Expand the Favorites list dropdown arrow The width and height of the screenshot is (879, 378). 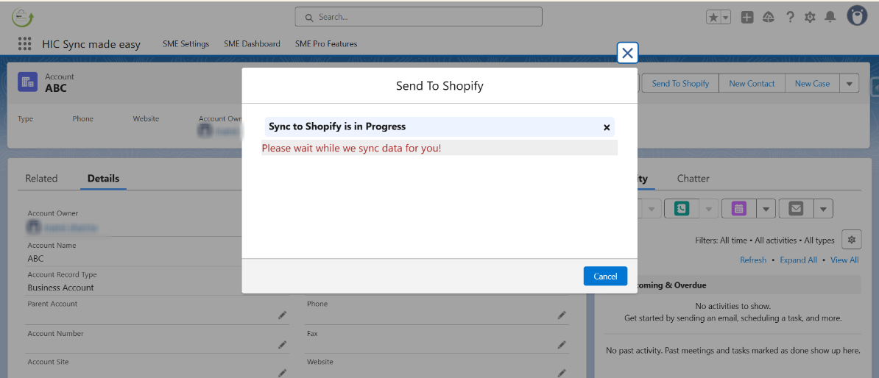(725, 18)
